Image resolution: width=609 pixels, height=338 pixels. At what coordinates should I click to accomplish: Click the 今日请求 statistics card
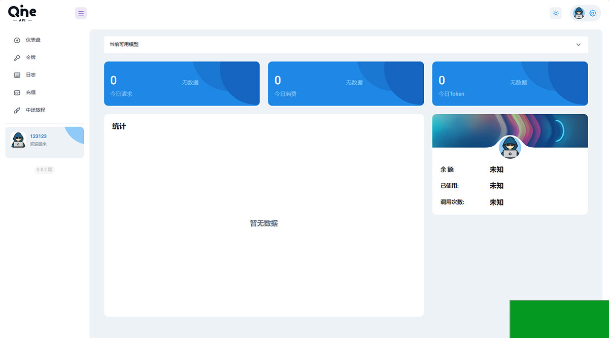tap(182, 84)
